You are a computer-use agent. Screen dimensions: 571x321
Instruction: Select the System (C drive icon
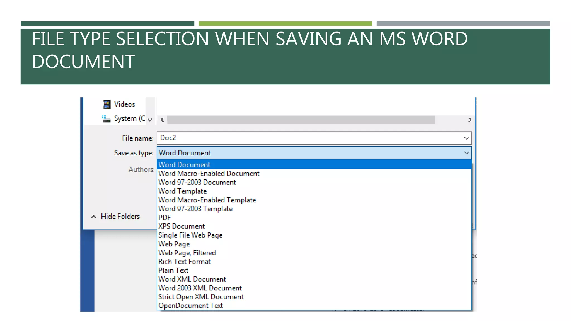106,119
